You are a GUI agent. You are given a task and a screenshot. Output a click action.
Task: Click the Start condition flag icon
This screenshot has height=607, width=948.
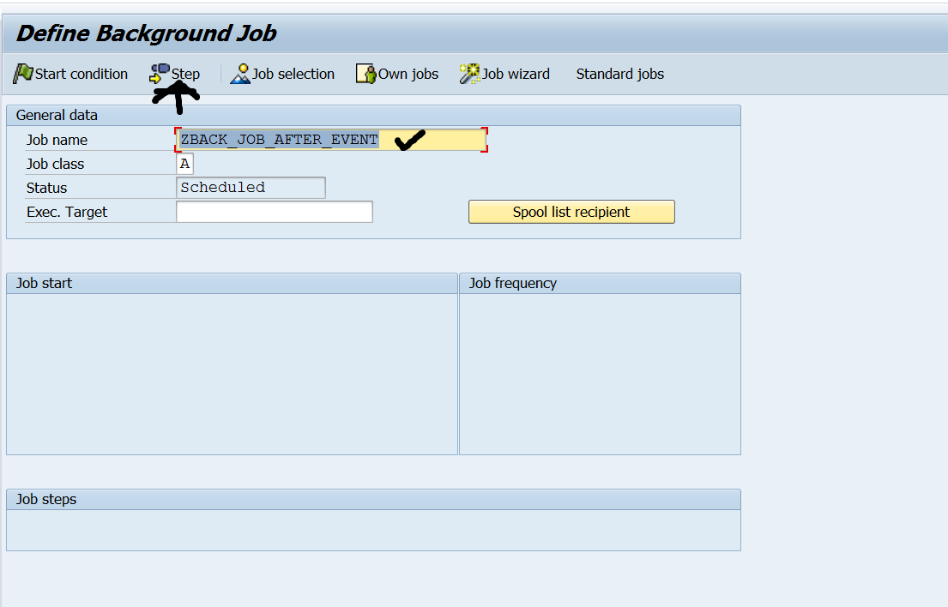tap(23, 74)
